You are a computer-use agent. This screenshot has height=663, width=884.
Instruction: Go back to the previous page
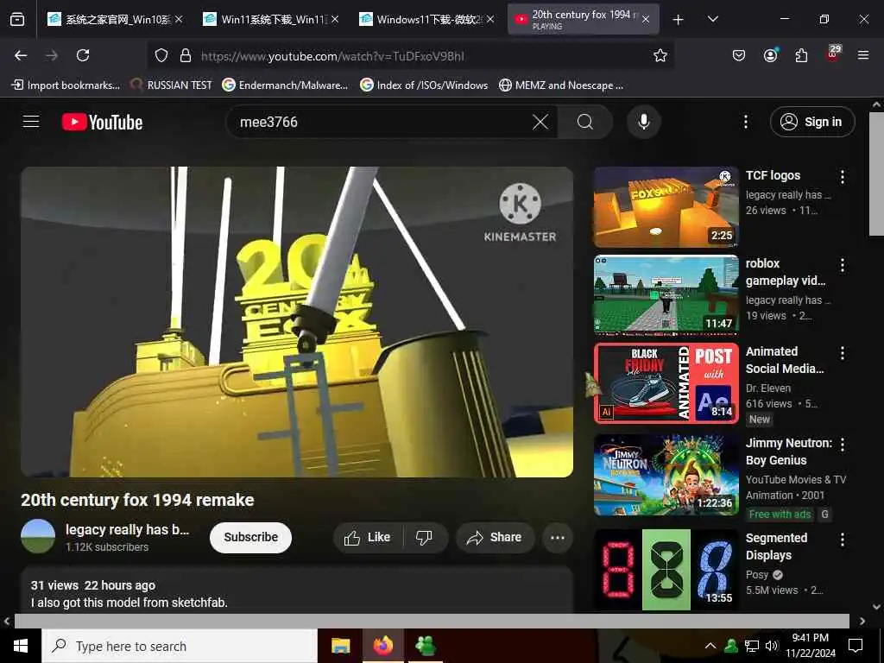coord(21,55)
